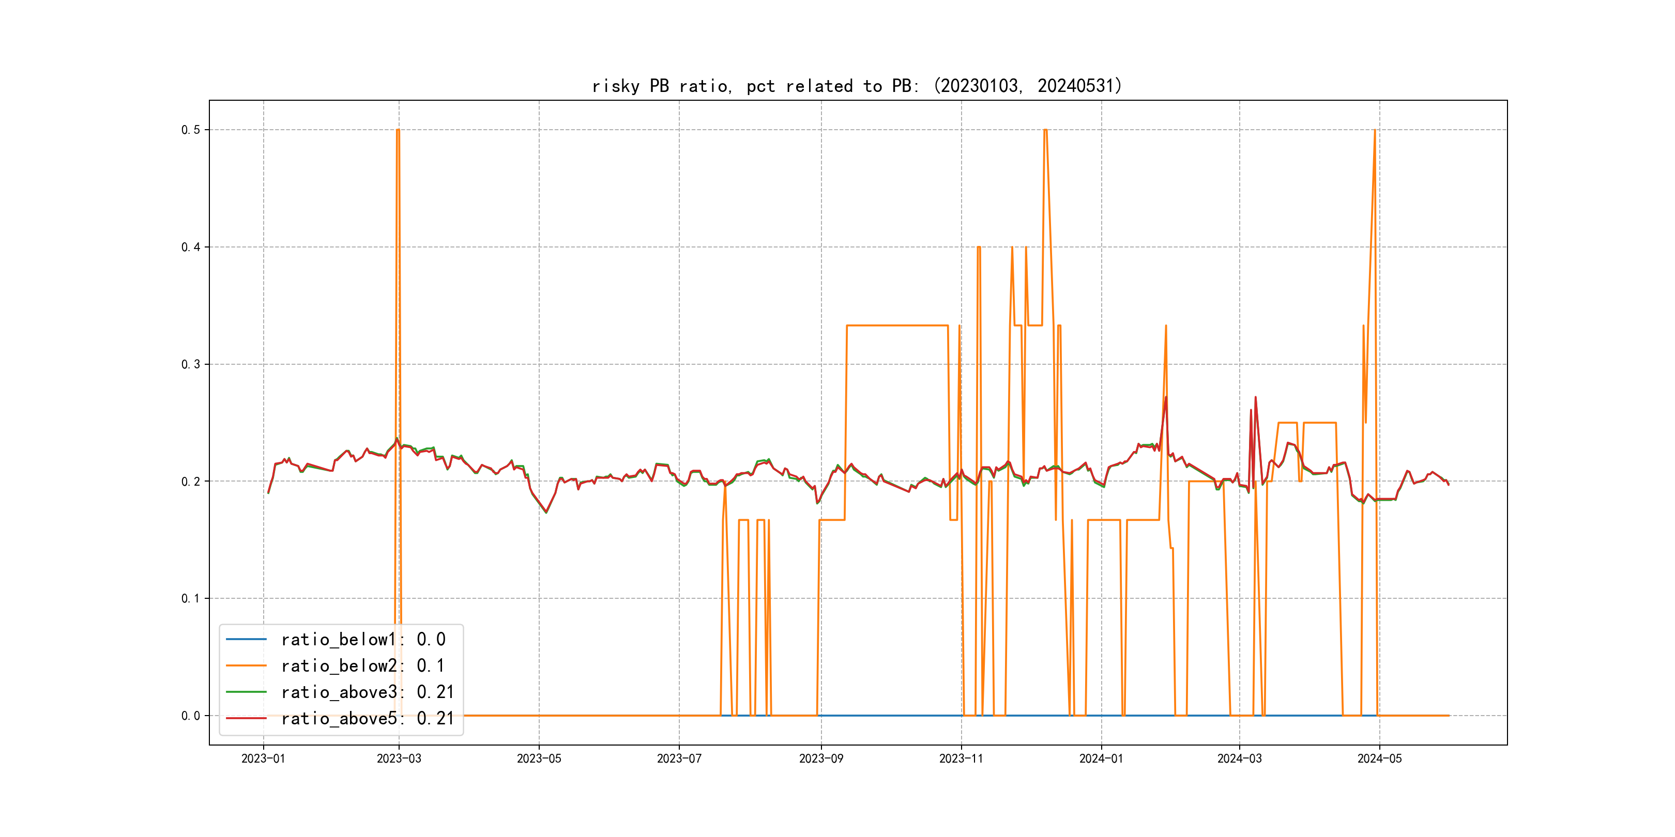Click the 2023-07 x-axis tick label
This screenshot has width=1675, height=837.
[679, 758]
